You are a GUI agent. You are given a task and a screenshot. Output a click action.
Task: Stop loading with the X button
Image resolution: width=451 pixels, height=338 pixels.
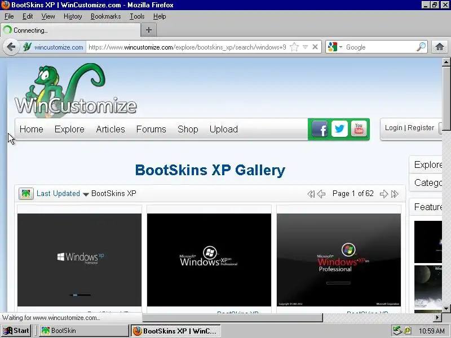315,47
